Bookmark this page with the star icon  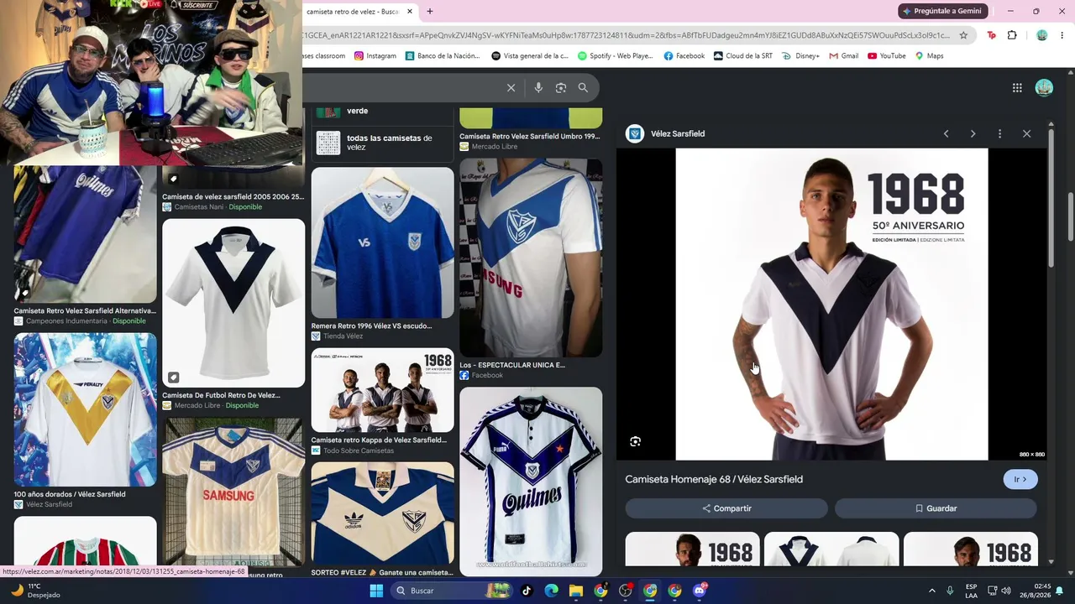964,35
